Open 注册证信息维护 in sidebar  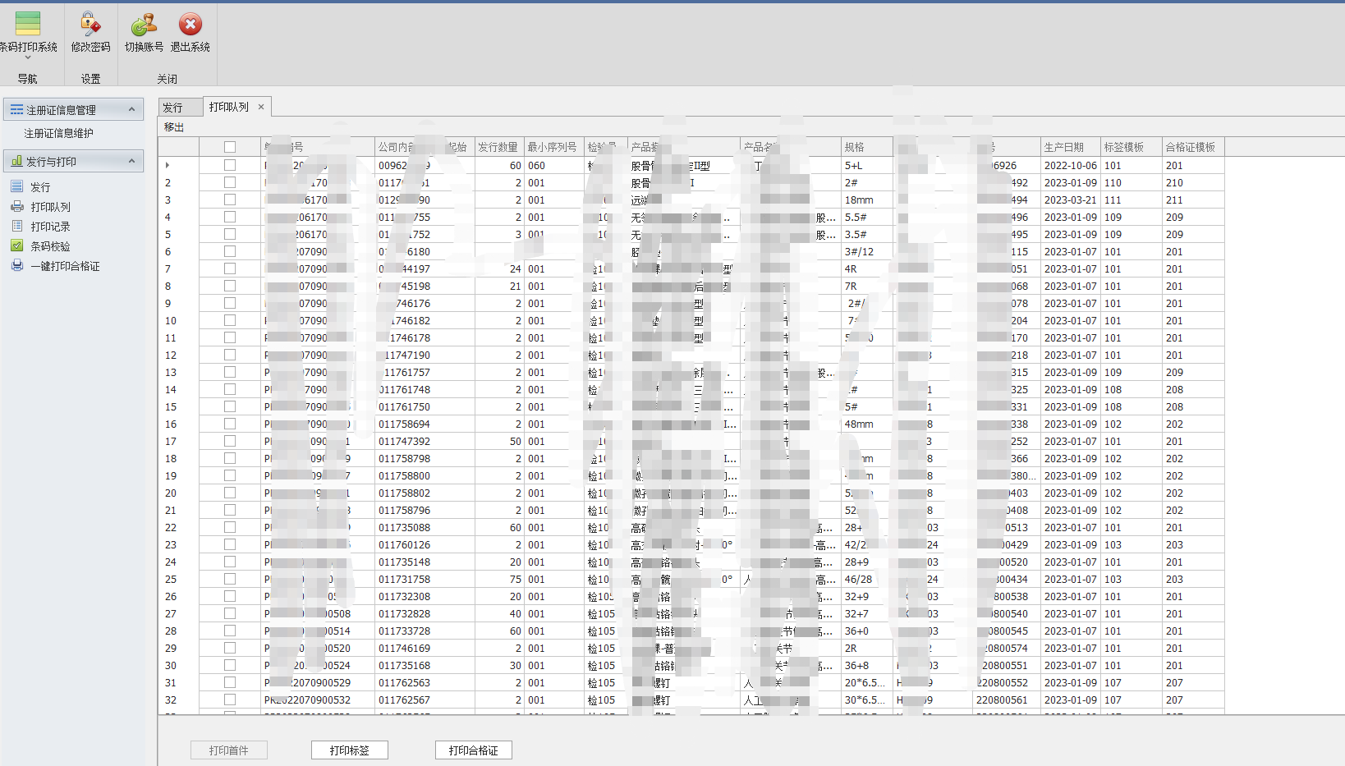coord(58,133)
